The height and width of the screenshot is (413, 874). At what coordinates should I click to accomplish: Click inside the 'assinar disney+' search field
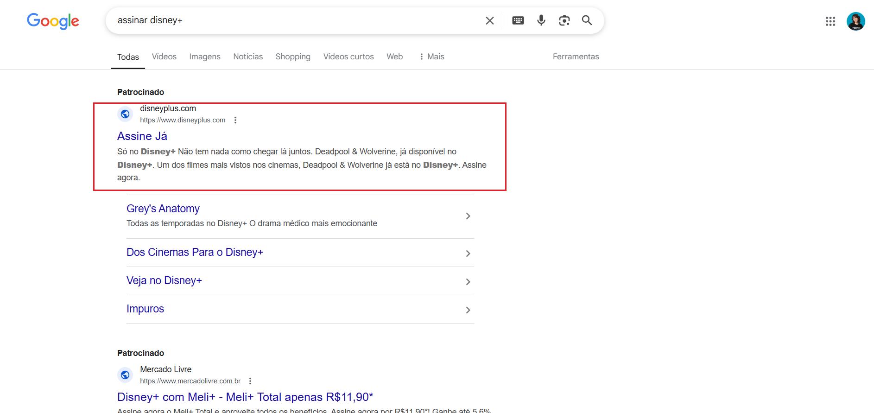297,20
